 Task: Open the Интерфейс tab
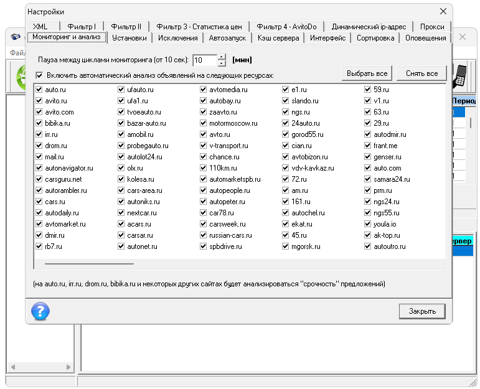click(x=328, y=38)
